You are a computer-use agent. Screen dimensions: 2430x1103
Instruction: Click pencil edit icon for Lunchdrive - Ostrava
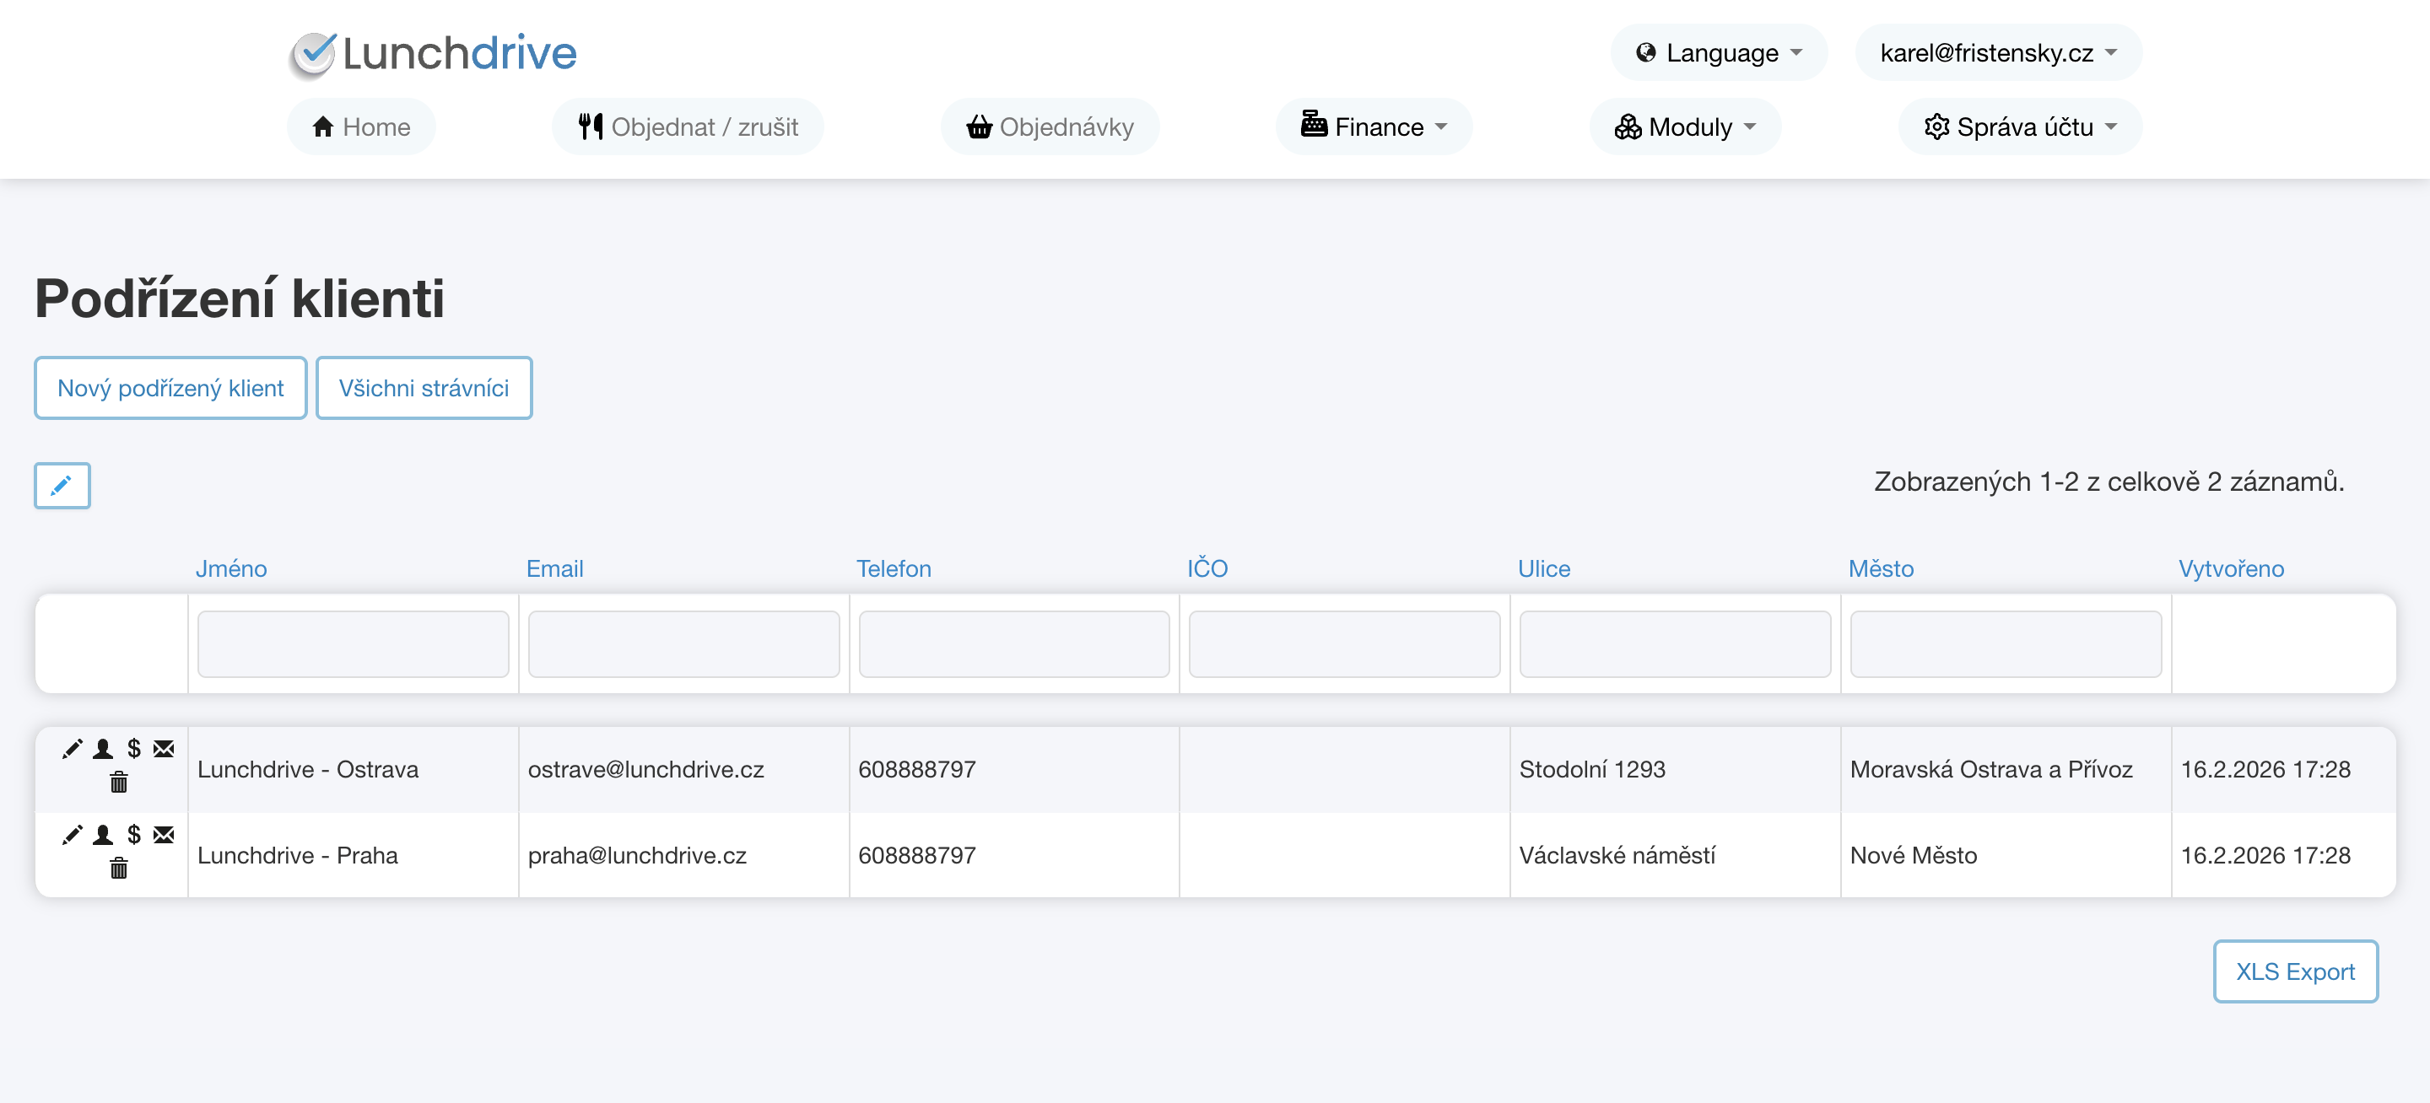tap(72, 749)
